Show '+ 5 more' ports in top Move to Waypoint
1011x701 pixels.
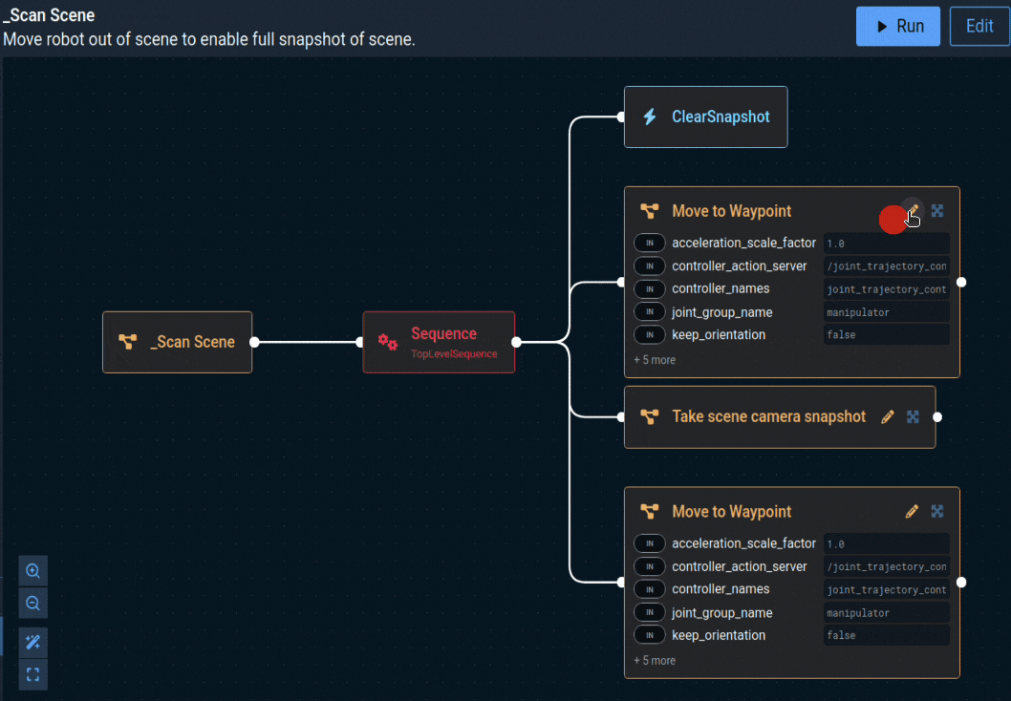click(655, 360)
